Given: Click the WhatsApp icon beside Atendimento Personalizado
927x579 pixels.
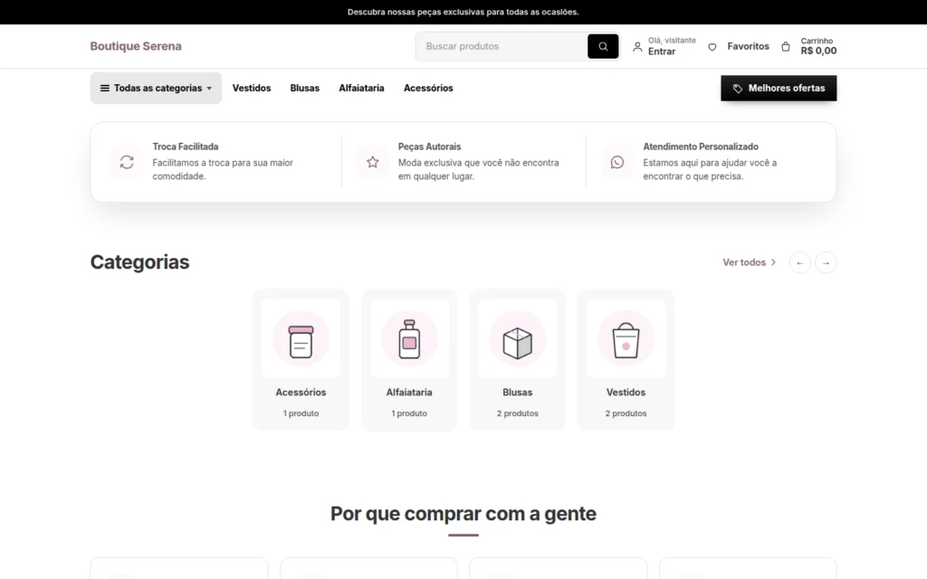Looking at the screenshot, I should tap(617, 162).
